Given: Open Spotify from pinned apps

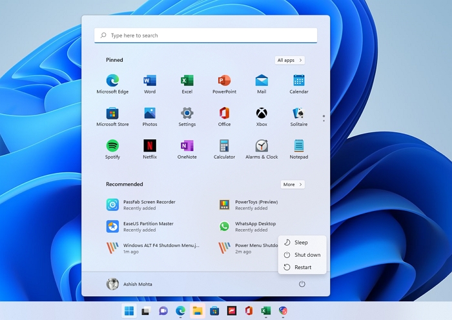Looking at the screenshot, I should pyautogui.click(x=112, y=149).
